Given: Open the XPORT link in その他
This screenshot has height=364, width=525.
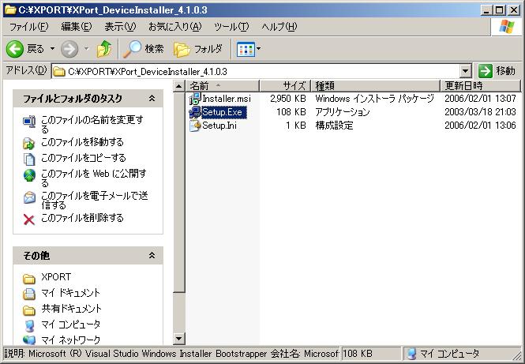Looking at the screenshot, I should pos(56,277).
